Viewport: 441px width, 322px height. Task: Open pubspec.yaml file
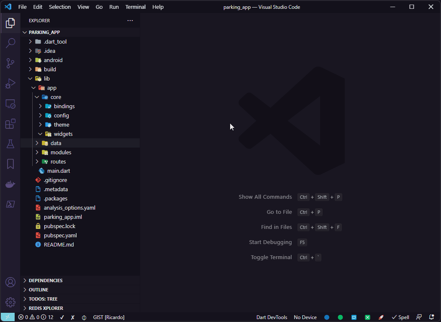point(60,236)
